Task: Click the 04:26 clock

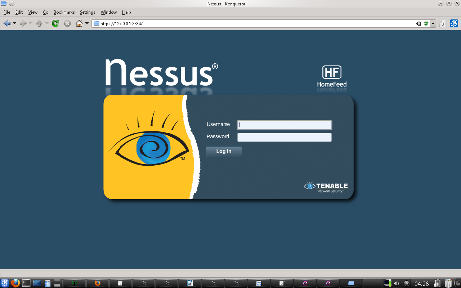Action: 422,284
